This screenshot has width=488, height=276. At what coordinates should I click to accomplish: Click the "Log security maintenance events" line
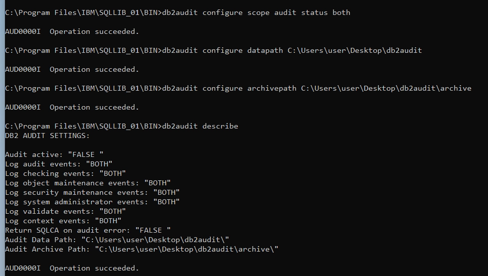[92, 192]
